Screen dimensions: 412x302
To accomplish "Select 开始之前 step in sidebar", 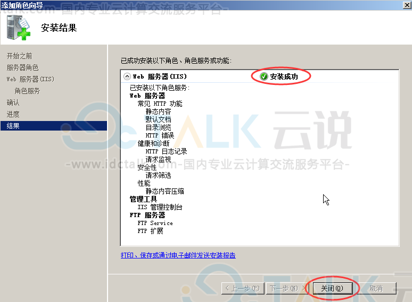I will [19, 56].
